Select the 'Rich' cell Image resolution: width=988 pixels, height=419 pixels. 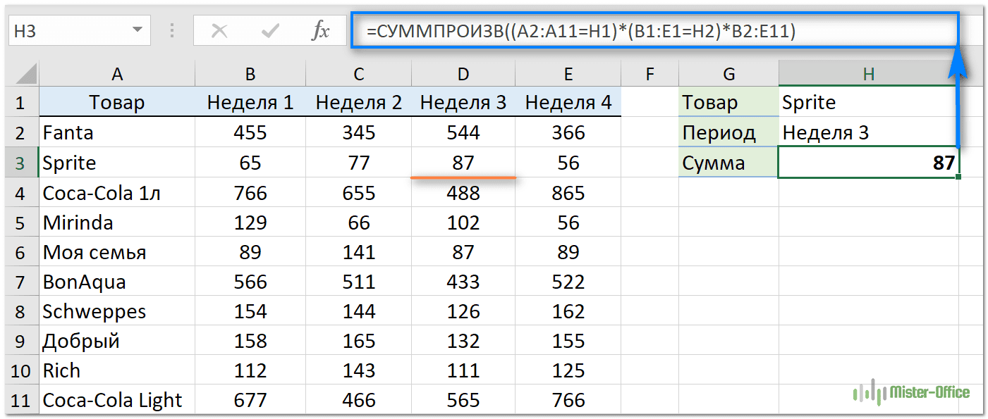tap(117, 370)
